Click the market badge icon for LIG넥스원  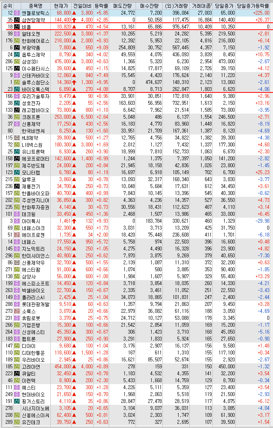(x=17, y=145)
